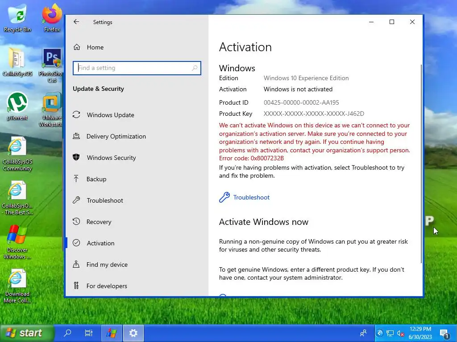Click the magnifier icon in search box

point(195,68)
